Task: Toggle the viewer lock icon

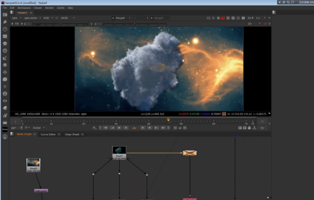Action: coord(249,128)
